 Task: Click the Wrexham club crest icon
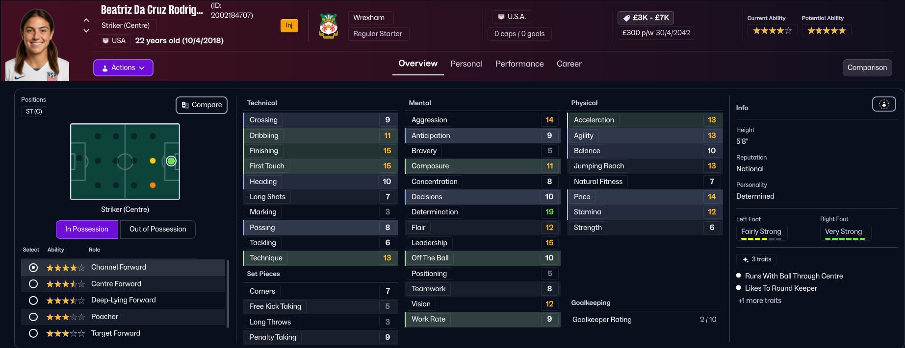coord(328,25)
